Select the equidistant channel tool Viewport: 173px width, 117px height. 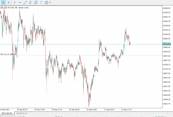coord(30,2)
